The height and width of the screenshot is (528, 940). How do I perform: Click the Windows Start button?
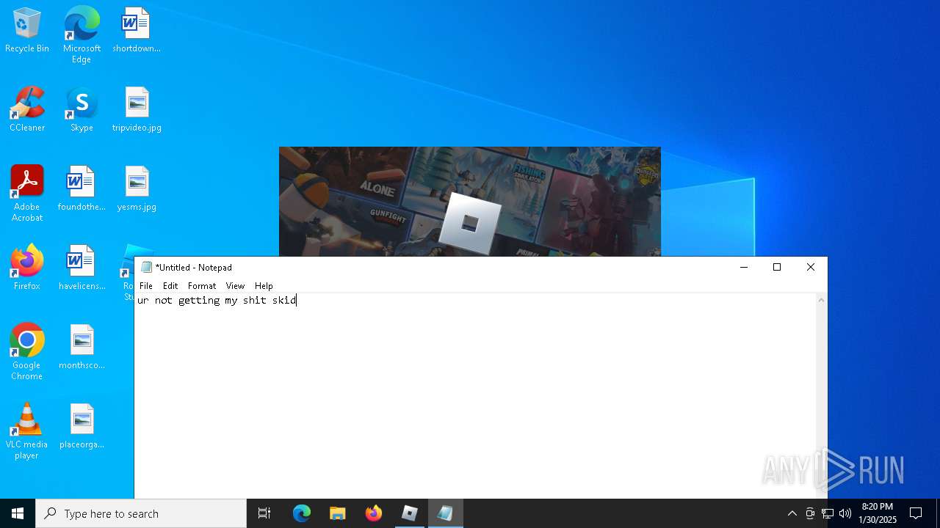(18, 513)
